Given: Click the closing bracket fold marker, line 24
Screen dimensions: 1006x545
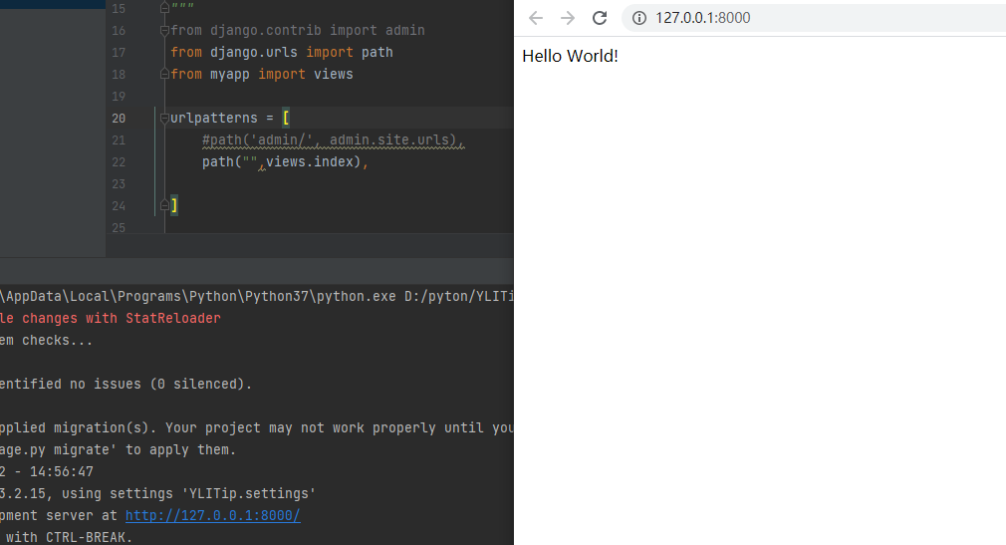Looking at the screenshot, I should pyautogui.click(x=163, y=206).
